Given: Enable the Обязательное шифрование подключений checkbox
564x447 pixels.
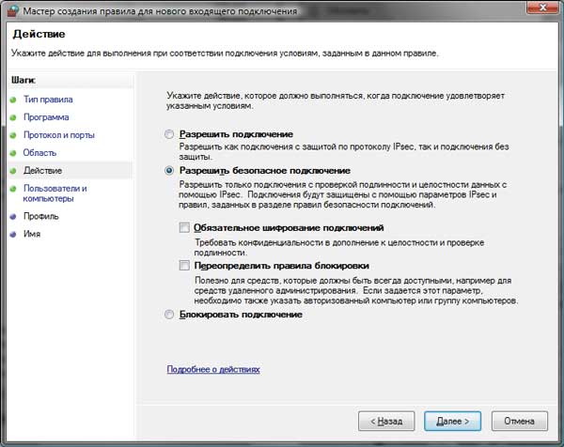Looking at the screenshot, I should 183,228.
